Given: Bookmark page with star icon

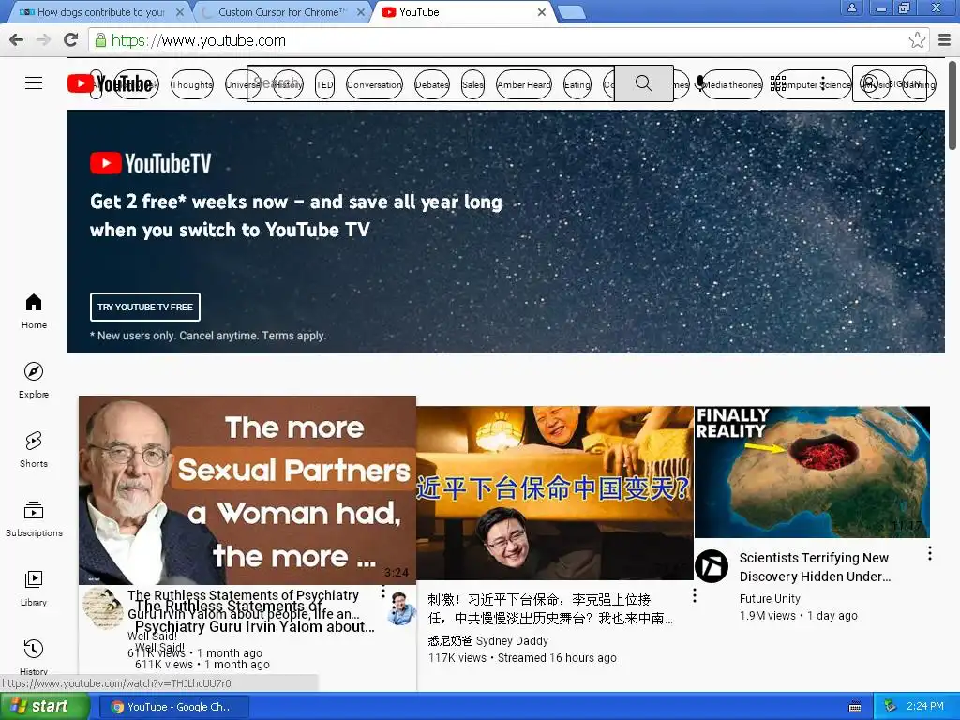Looking at the screenshot, I should [x=917, y=40].
